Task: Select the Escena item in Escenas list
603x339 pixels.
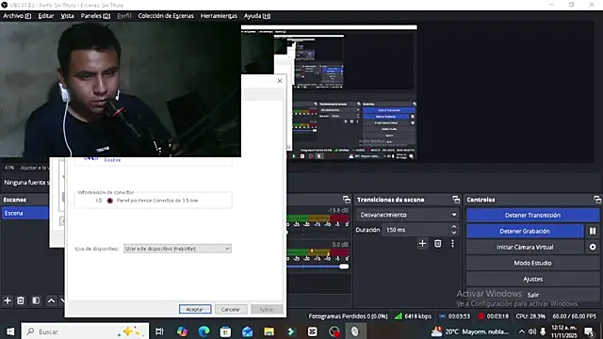Action: click(25, 214)
